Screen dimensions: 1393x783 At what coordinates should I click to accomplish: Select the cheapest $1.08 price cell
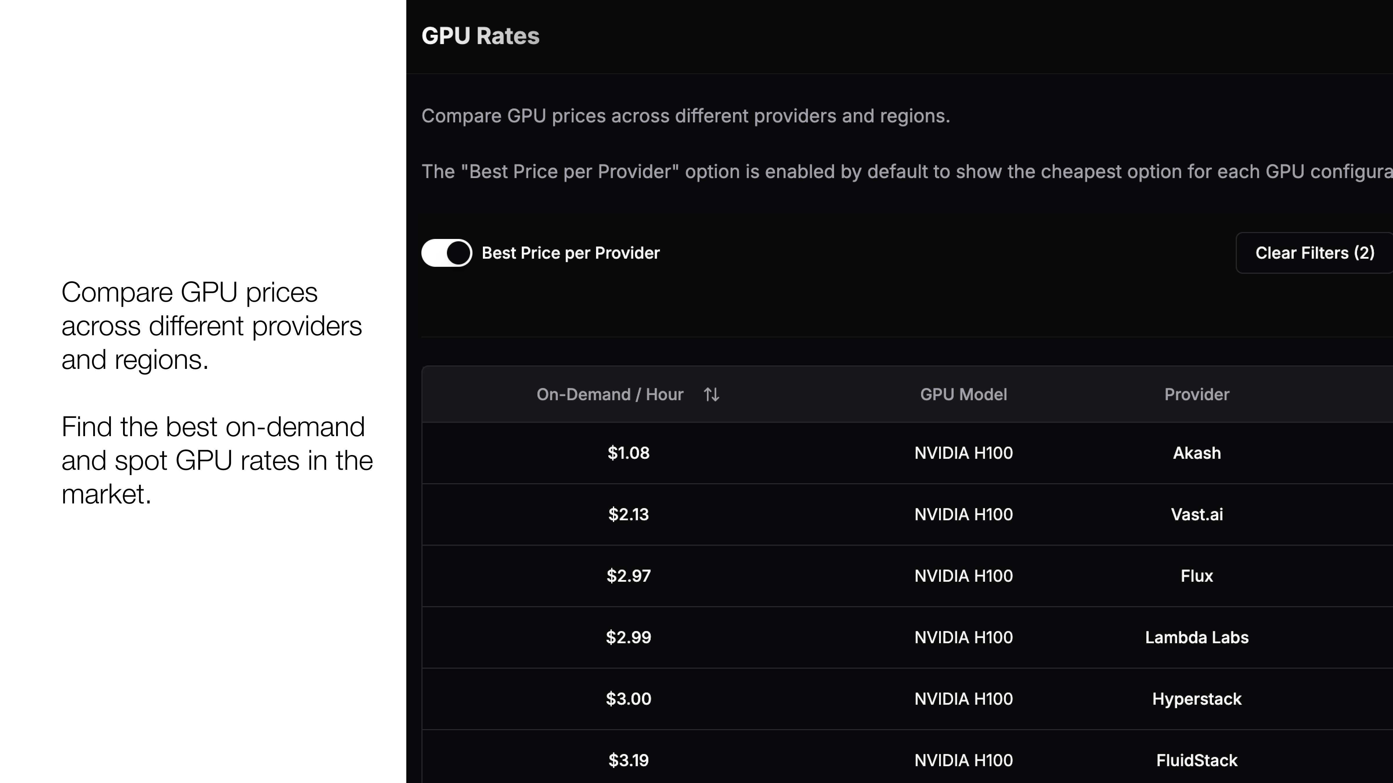pyautogui.click(x=628, y=453)
